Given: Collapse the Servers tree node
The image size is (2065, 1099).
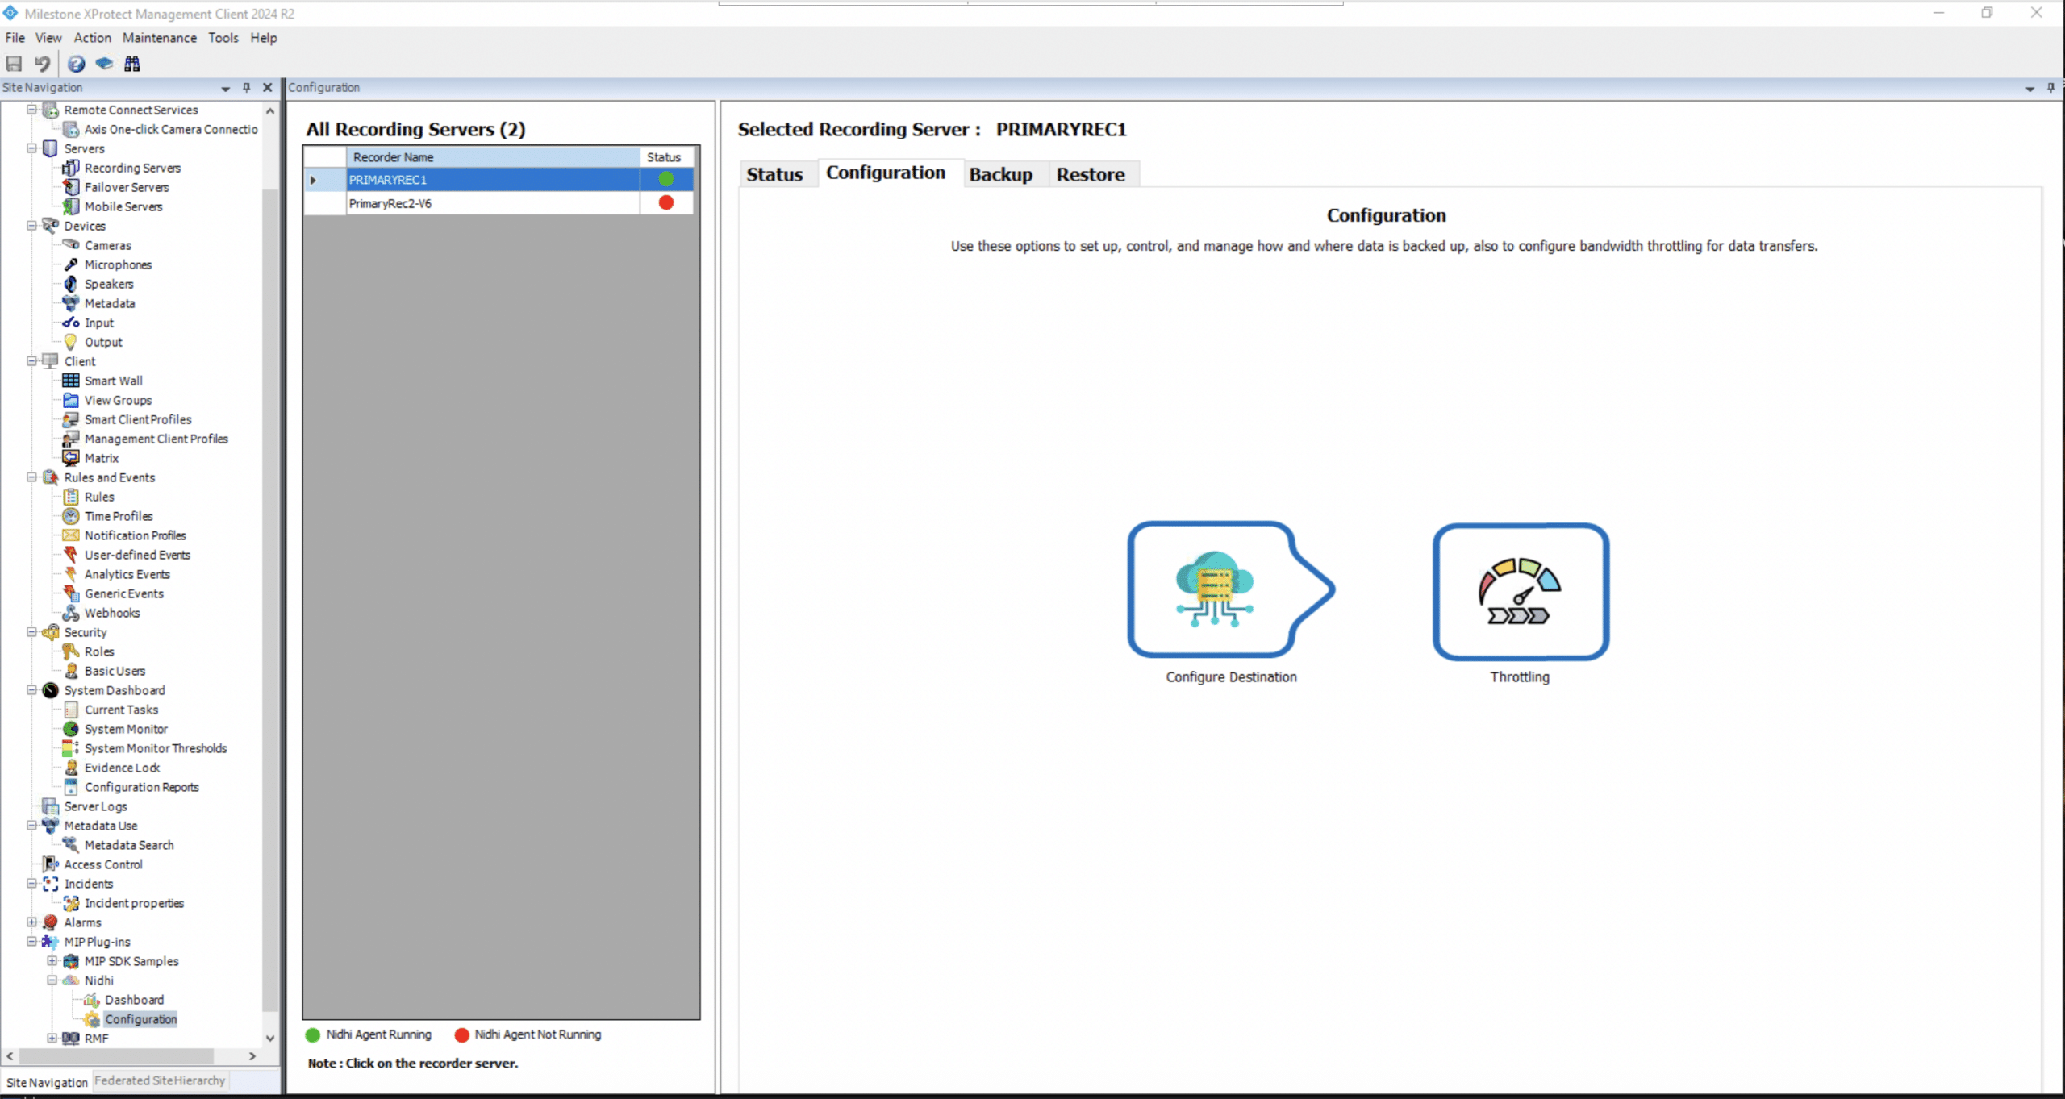Looking at the screenshot, I should click(x=31, y=148).
